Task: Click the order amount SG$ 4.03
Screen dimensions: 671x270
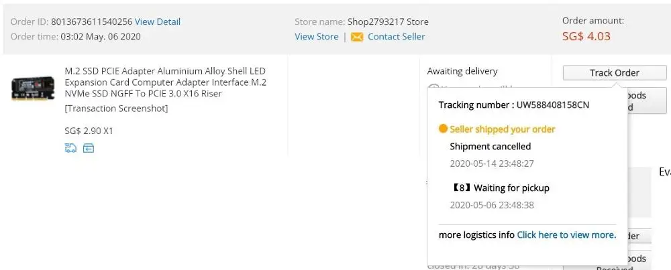Action: [x=586, y=36]
